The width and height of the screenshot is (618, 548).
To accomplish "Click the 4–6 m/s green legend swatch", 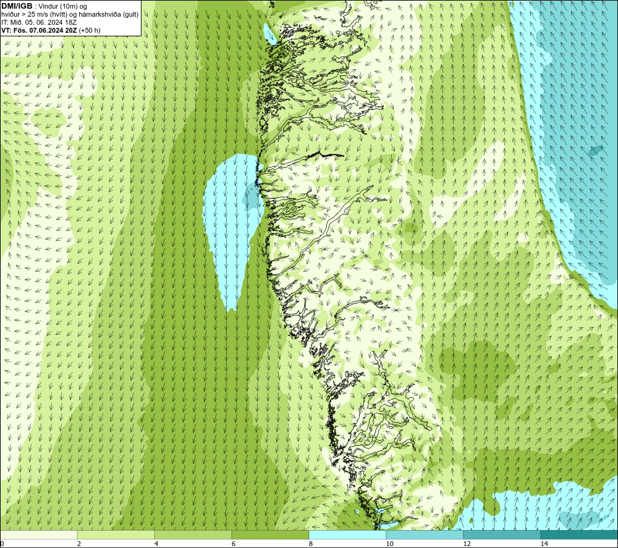I will point(193,534).
